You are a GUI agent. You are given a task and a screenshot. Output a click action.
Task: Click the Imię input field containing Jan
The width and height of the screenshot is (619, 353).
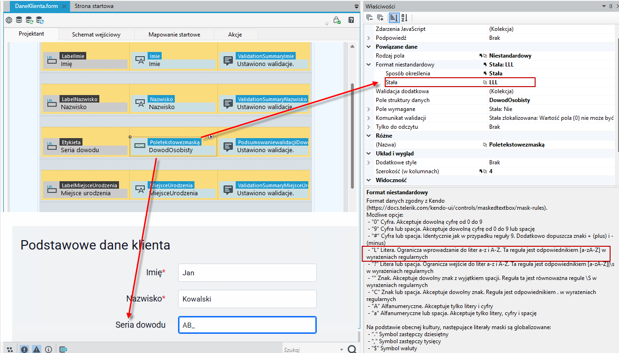pyautogui.click(x=247, y=273)
